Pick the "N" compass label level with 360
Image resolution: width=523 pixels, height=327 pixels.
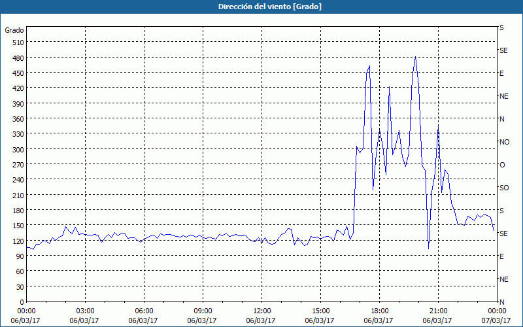coord(502,119)
